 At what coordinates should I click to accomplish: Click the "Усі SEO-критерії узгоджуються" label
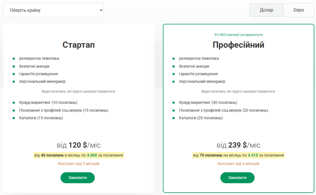pyautogui.click(x=239, y=35)
